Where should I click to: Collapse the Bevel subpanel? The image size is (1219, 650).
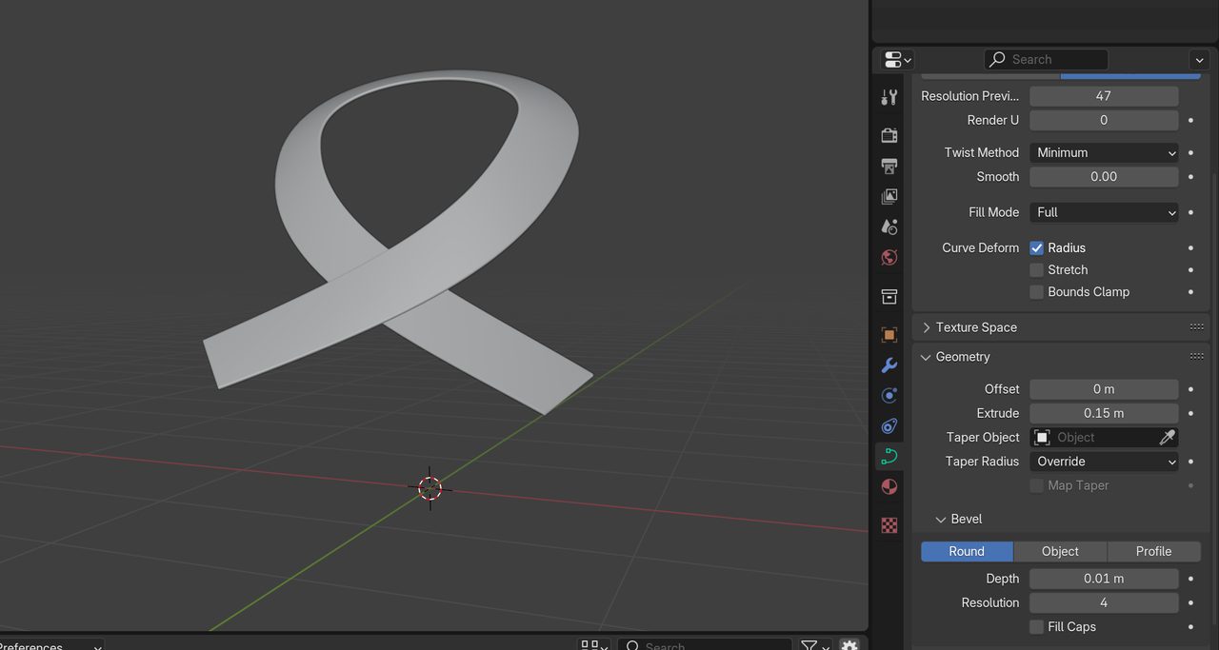point(941,519)
